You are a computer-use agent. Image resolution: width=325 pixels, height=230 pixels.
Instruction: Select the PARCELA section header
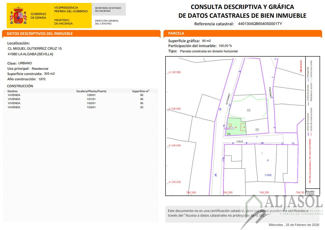(x=177, y=33)
